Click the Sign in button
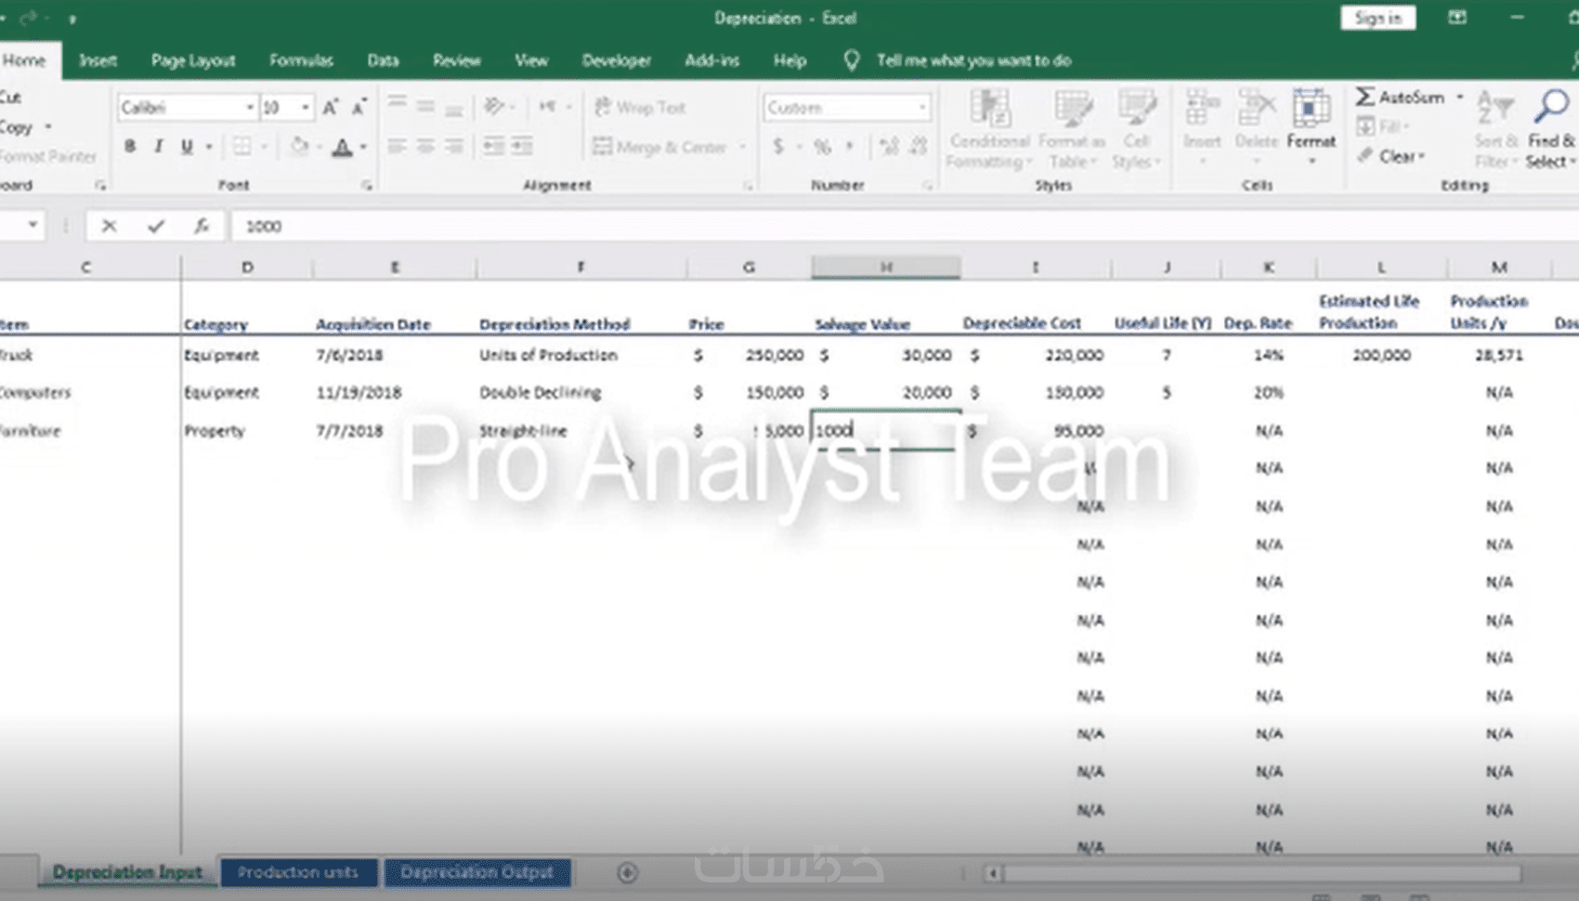The image size is (1579, 901). (x=1377, y=18)
